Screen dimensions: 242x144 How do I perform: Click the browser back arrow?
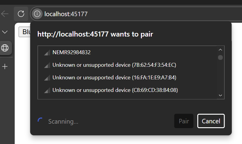(5, 14)
